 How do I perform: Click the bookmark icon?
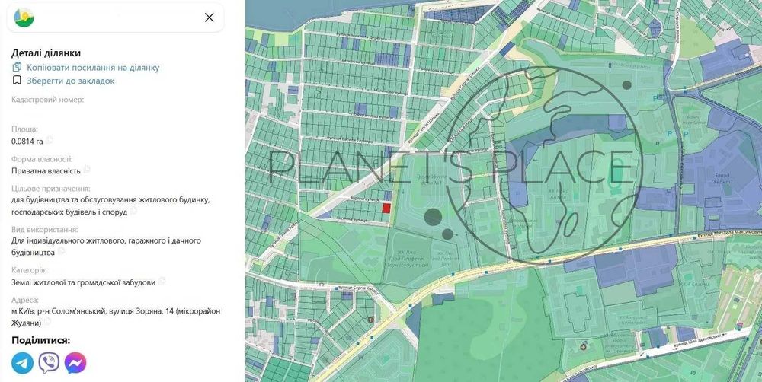pos(17,80)
